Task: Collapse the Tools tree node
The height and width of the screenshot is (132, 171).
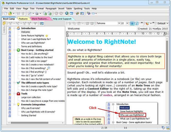Action: coord(14,94)
